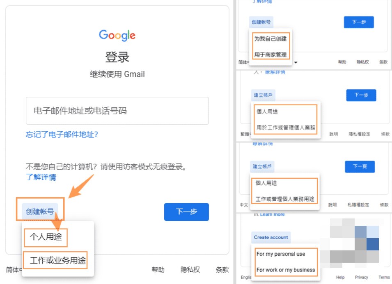Open the 忘记了电子邮件地址? link
392x284 pixels.
coord(62,134)
